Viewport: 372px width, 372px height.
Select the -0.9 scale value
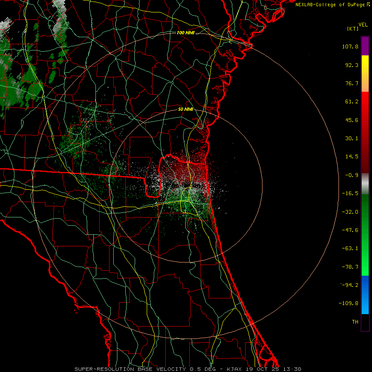click(352, 175)
